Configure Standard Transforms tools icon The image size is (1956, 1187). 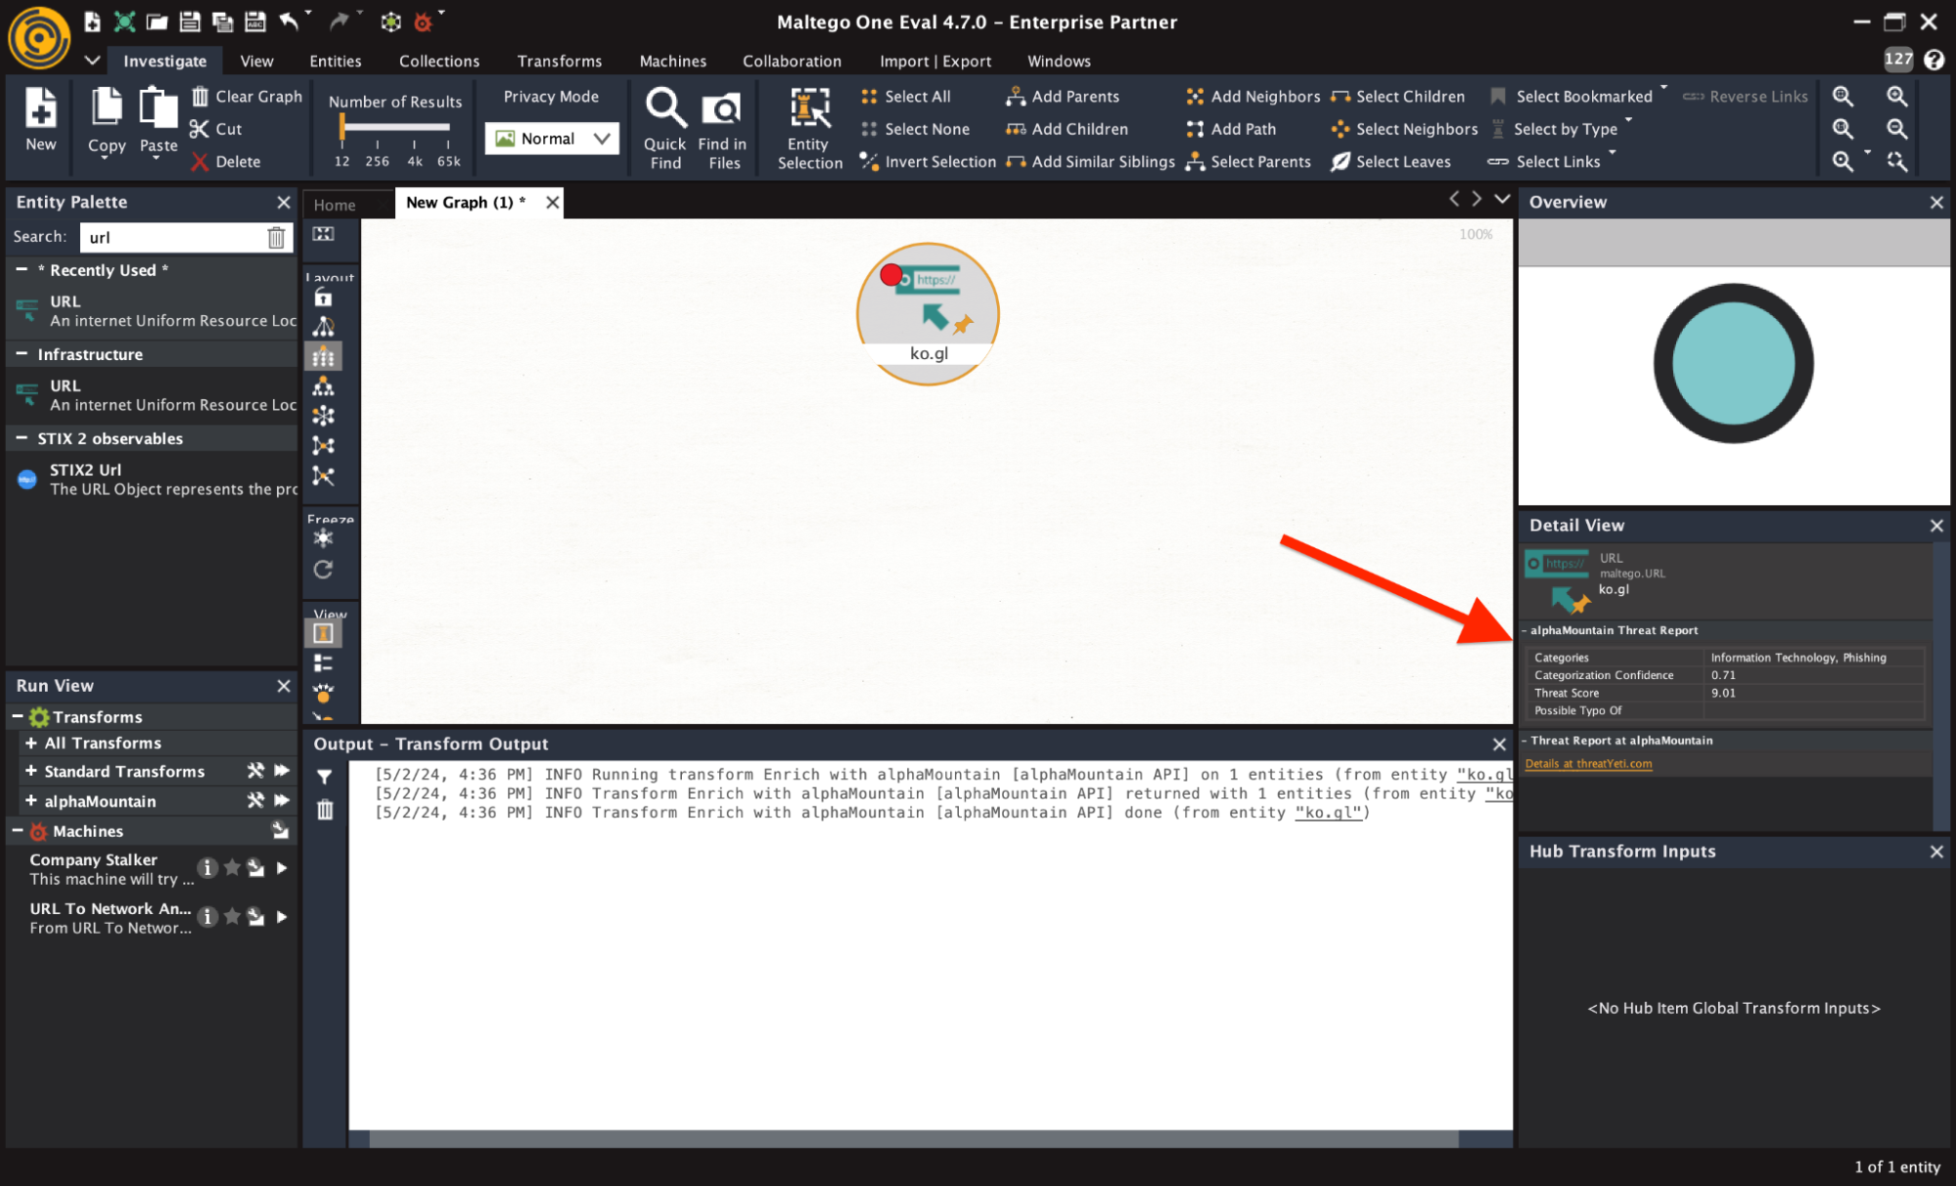point(255,771)
